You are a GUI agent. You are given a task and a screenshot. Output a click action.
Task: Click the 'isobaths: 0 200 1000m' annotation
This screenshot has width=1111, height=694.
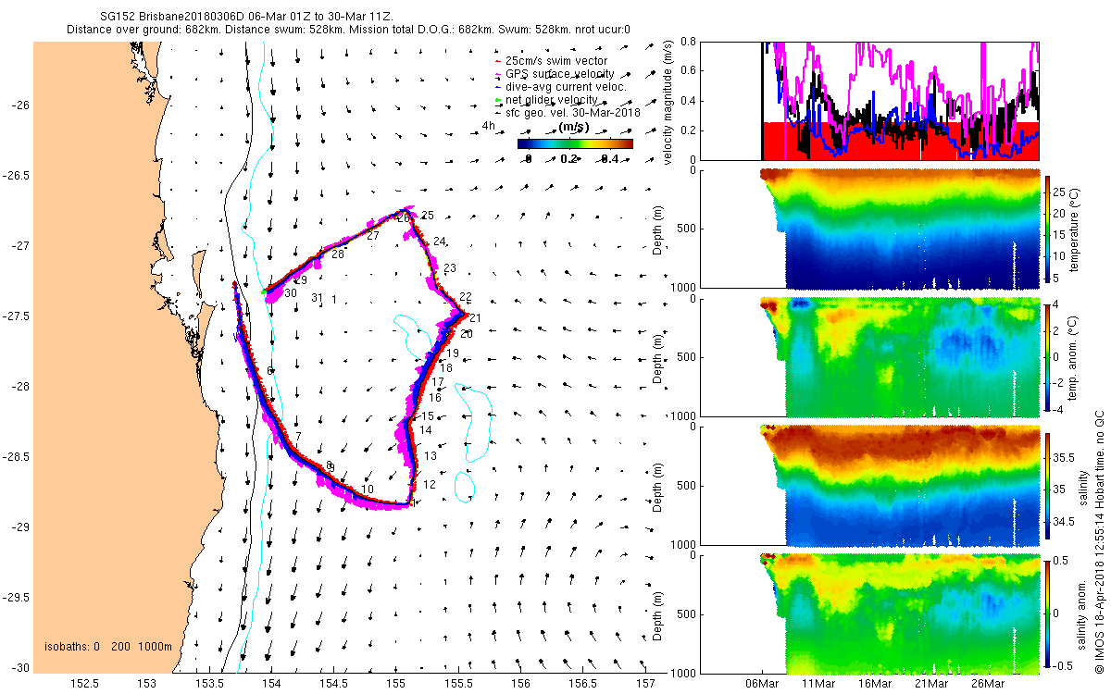[x=108, y=647]
